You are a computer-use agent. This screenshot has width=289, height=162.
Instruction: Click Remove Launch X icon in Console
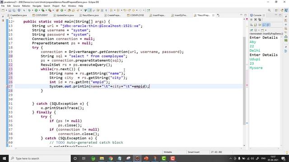tap(256, 19)
